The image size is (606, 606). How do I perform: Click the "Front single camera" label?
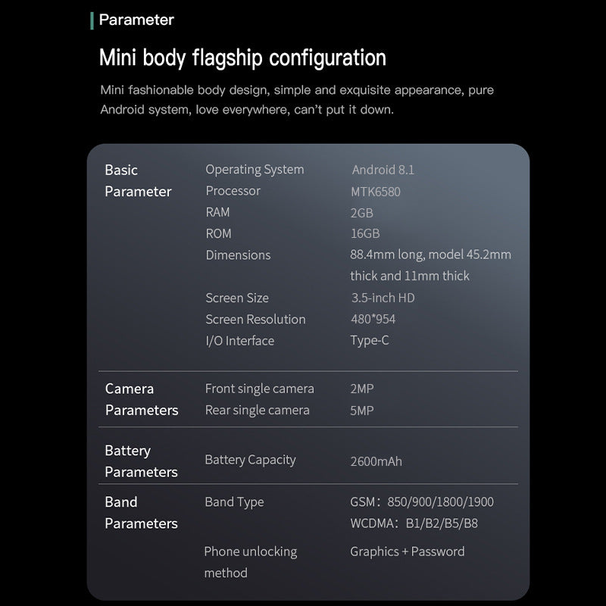pyautogui.click(x=259, y=389)
